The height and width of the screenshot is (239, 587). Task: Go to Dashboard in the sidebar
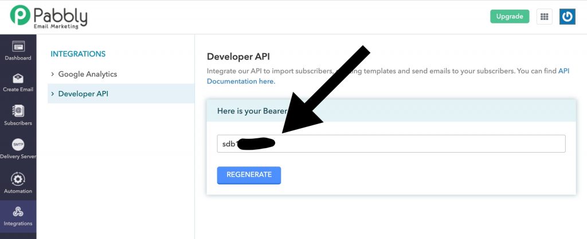(18, 51)
